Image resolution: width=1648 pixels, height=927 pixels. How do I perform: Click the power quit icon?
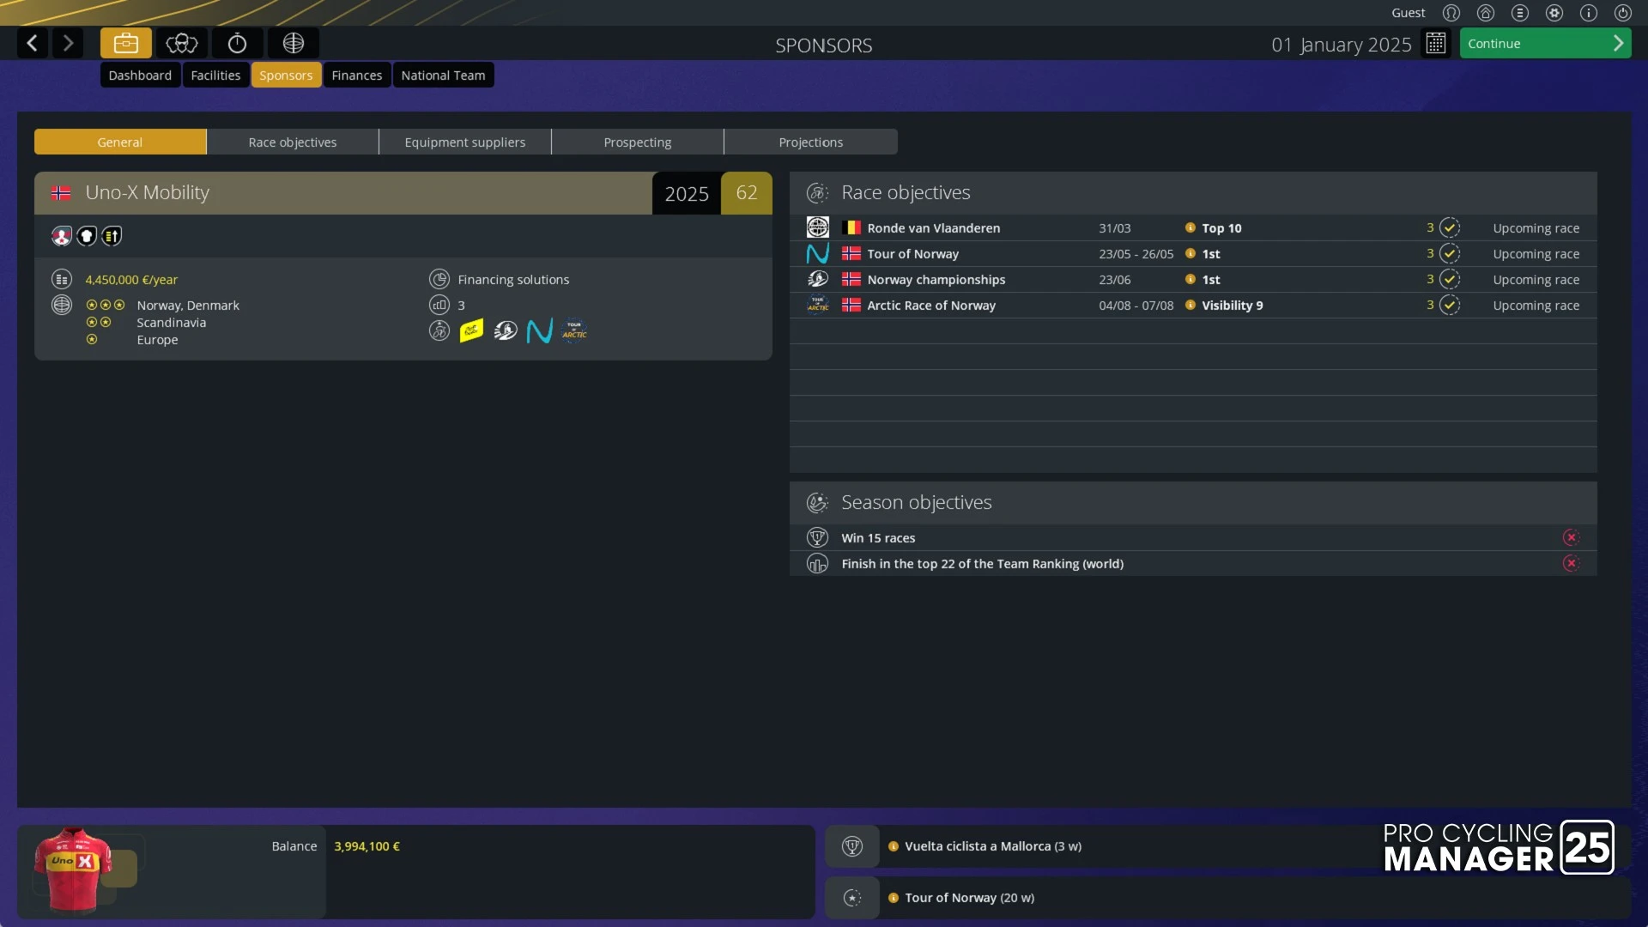click(1622, 13)
